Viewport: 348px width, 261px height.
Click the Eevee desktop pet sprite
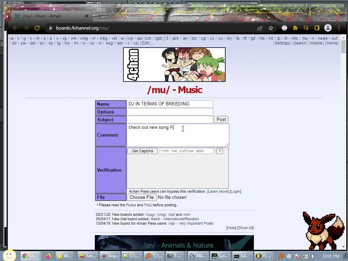323,231
